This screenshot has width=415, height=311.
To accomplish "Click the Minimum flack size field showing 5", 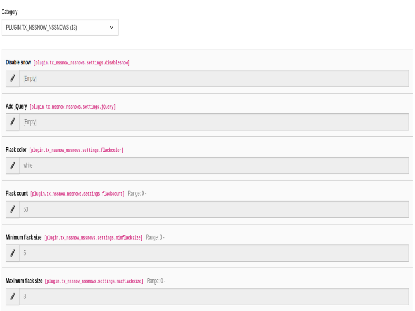I will [214, 253].
